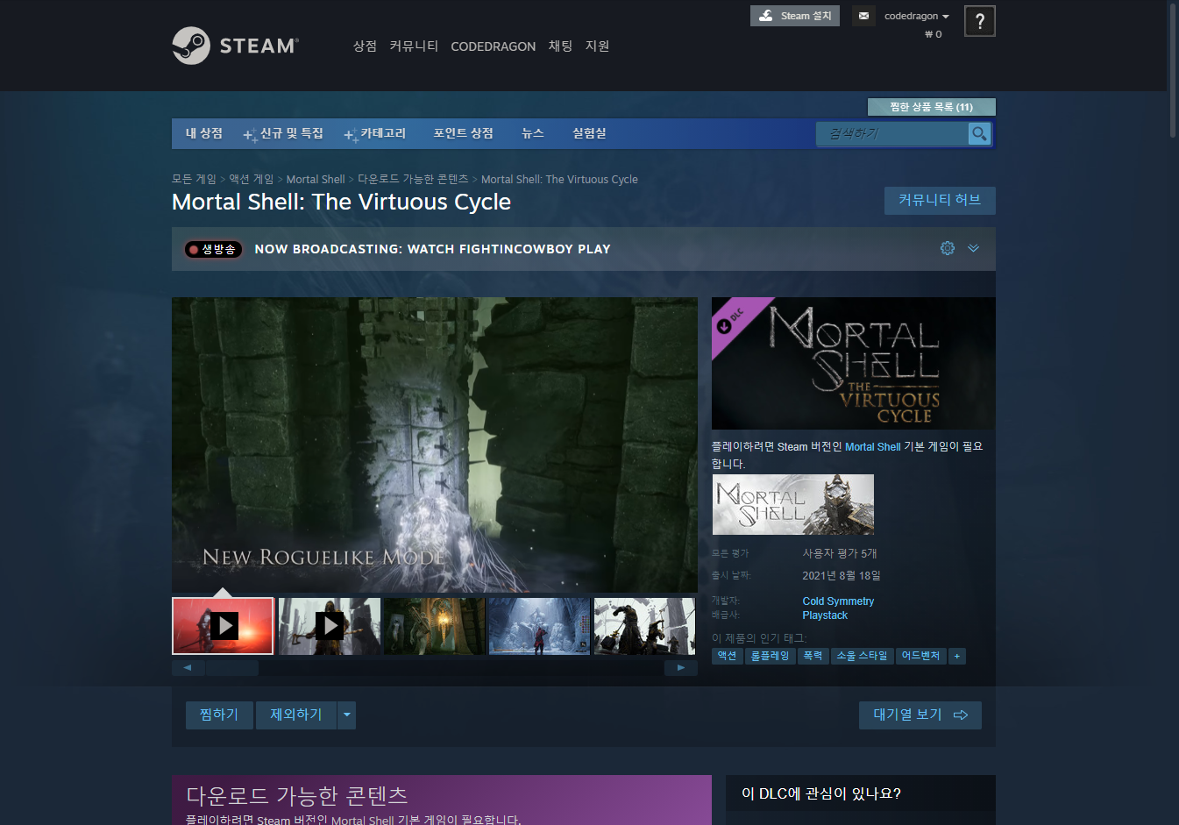Viewport: 1179px width, 825px height.
Task: Select the fourth blue screenshot thumbnail
Action: tap(539, 626)
